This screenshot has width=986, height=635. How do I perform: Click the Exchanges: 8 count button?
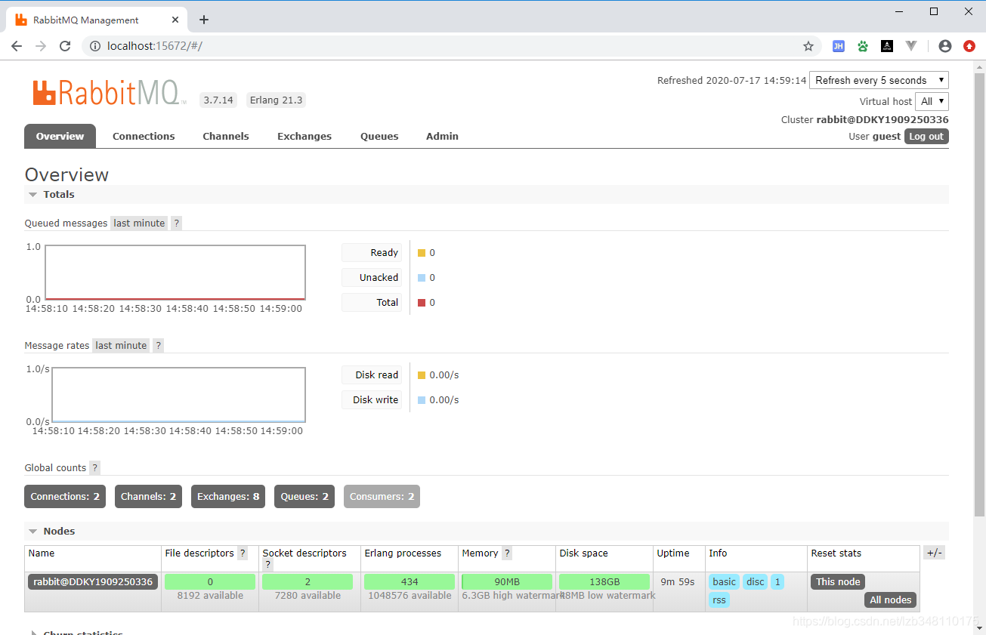(228, 497)
